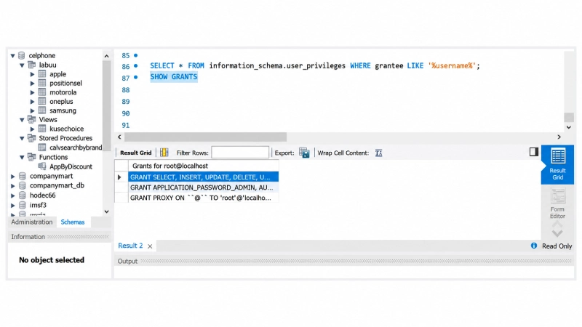Click the Read Only info icon
The height and width of the screenshot is (327, 582).
point(534,246)
